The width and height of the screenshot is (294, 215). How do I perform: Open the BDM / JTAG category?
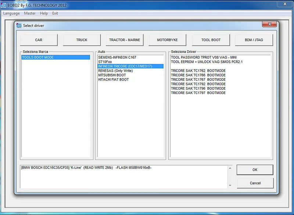click(x=254, y=40)
